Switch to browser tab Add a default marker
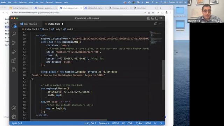 tap(95, 8)
